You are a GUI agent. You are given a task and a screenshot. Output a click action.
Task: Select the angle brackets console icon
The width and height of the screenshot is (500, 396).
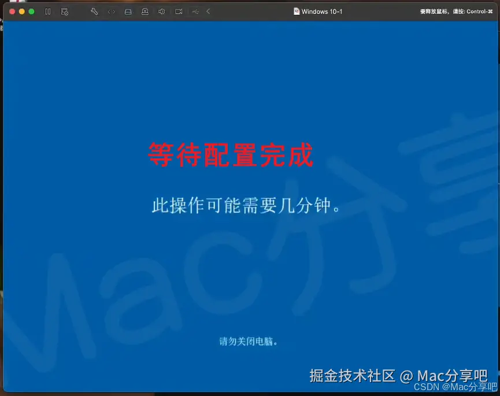(110, 11)
